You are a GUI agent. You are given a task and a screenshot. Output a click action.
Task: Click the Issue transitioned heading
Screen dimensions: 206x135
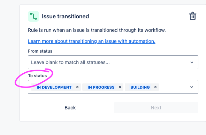tap(66, 16)
